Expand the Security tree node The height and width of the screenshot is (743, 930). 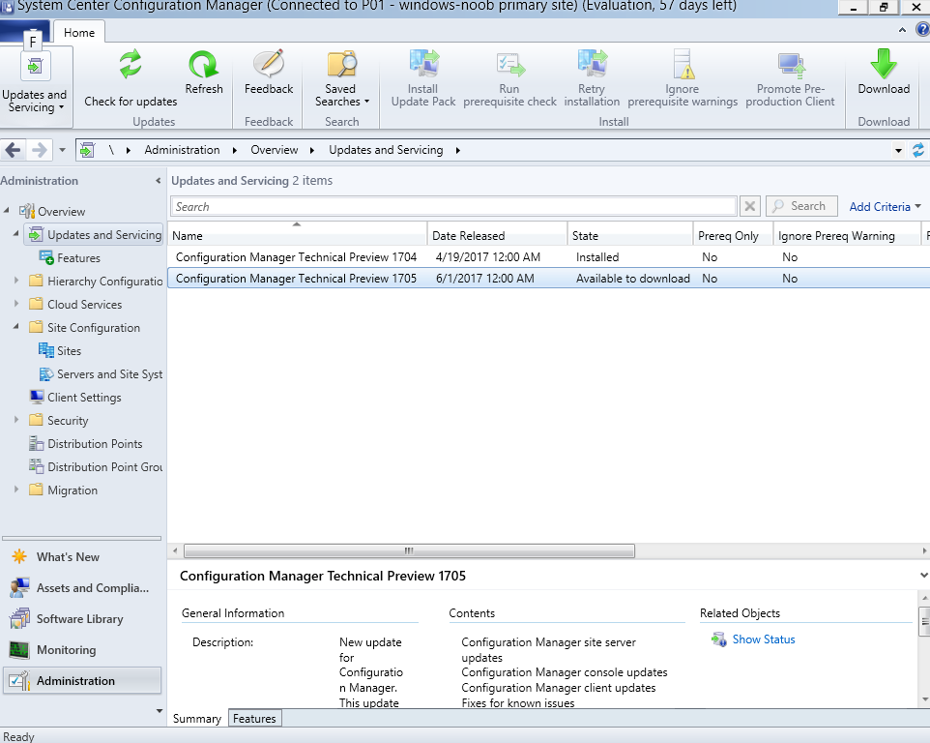click(16, 420)
